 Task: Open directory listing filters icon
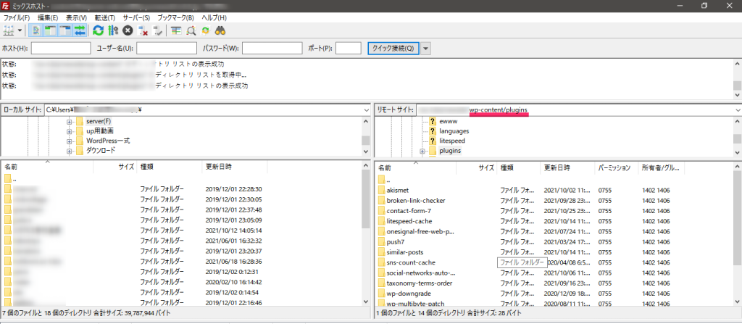click(x=176, y=30)
